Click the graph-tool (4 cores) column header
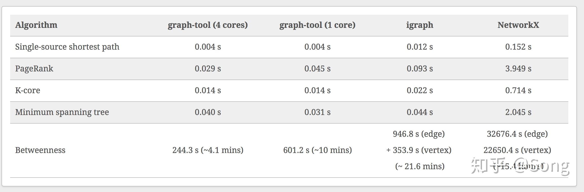The width and height of the screenshot is (584, 192). (208, 25)
